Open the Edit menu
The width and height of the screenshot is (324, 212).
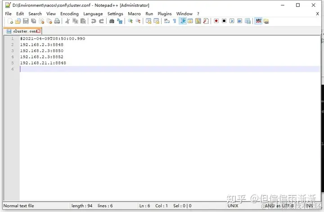click(20, 14)
